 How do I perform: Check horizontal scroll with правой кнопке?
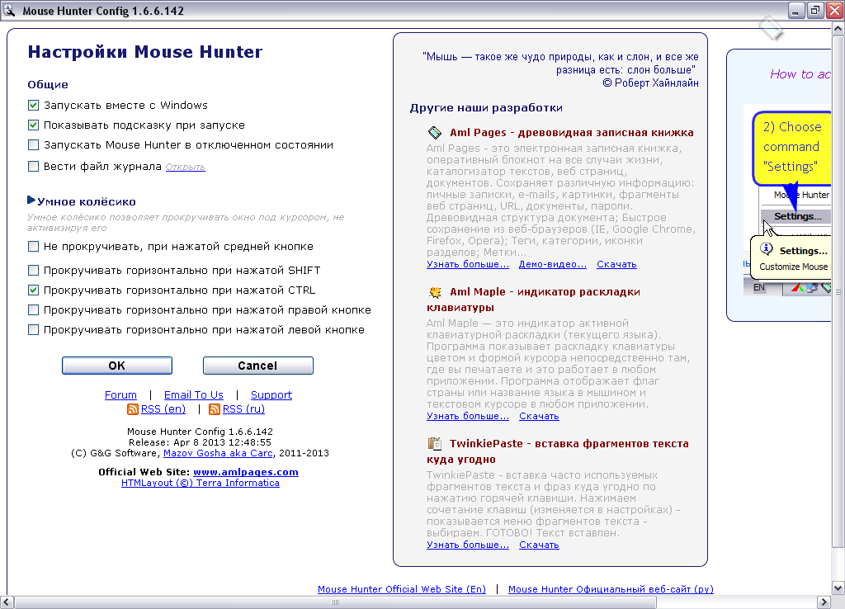(x=33, y=310)
